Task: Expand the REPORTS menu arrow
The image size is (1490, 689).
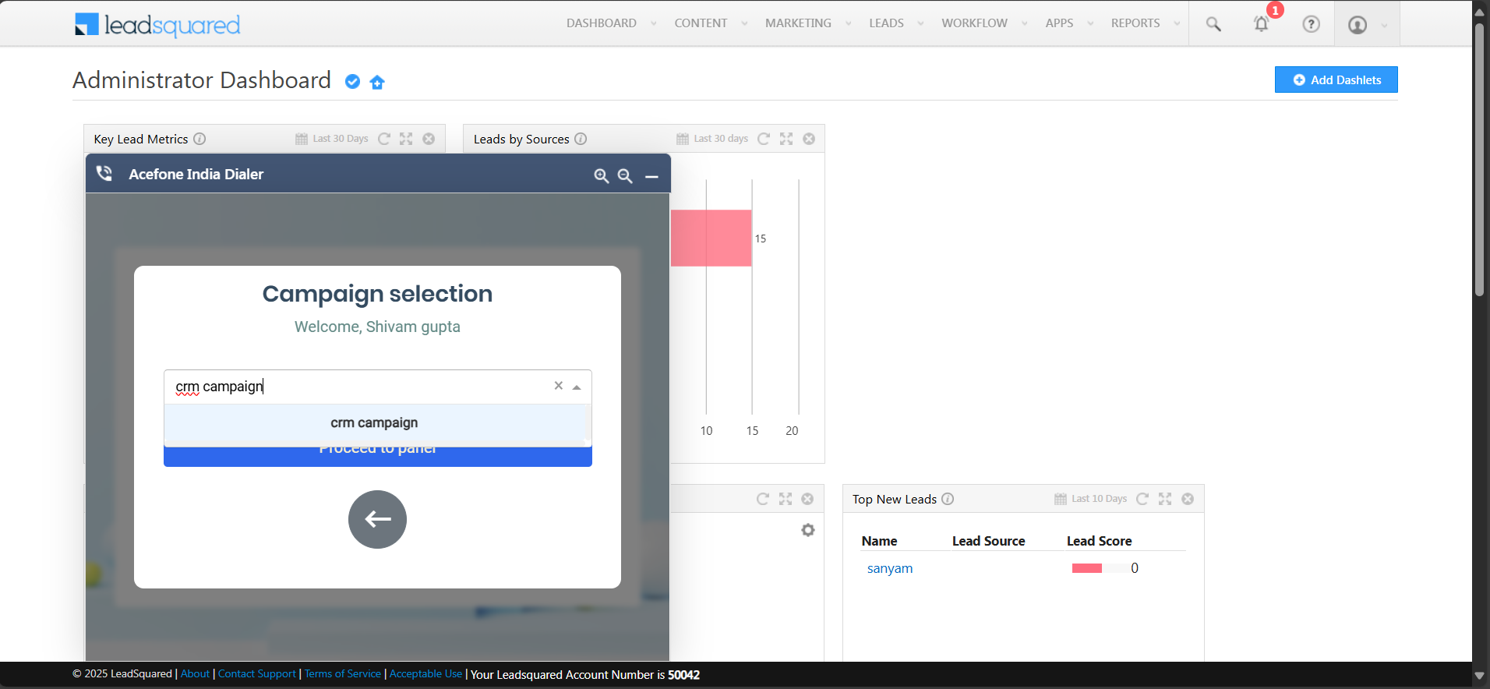Action: (x=1177, y=23)
